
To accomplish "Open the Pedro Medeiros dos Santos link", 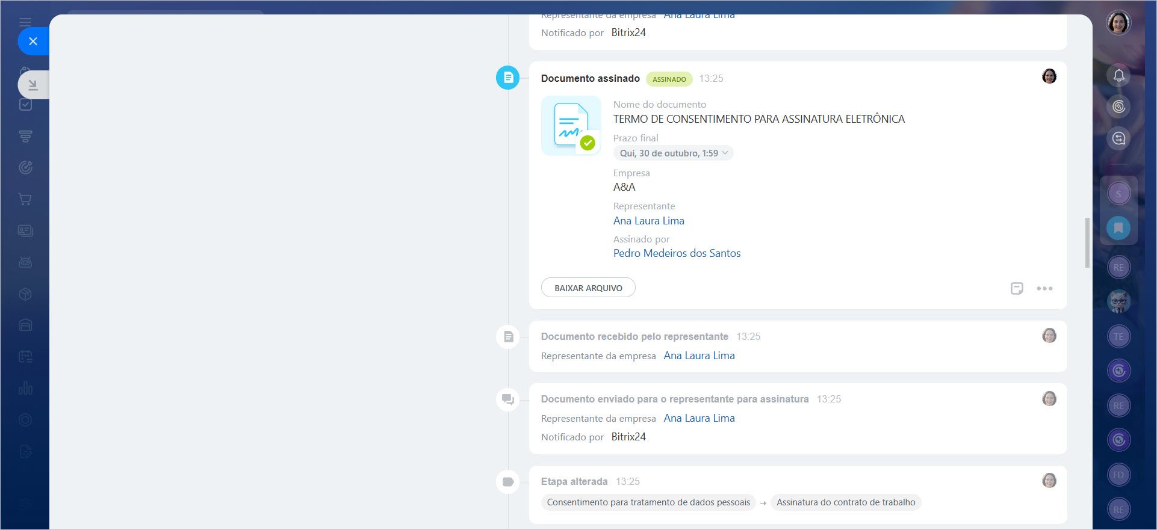I will (x=677, y=253).
